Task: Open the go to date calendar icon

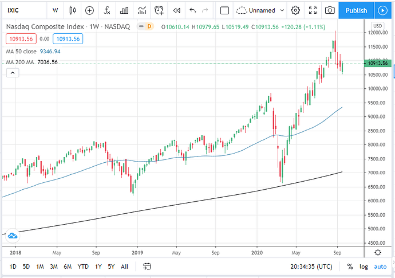Action: [147, 267]
